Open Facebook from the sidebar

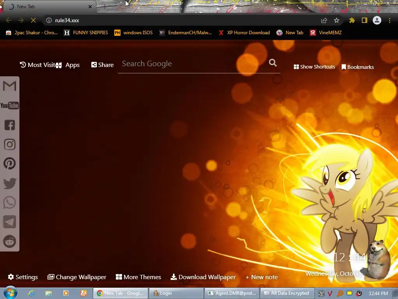click(x=10, y=125)
